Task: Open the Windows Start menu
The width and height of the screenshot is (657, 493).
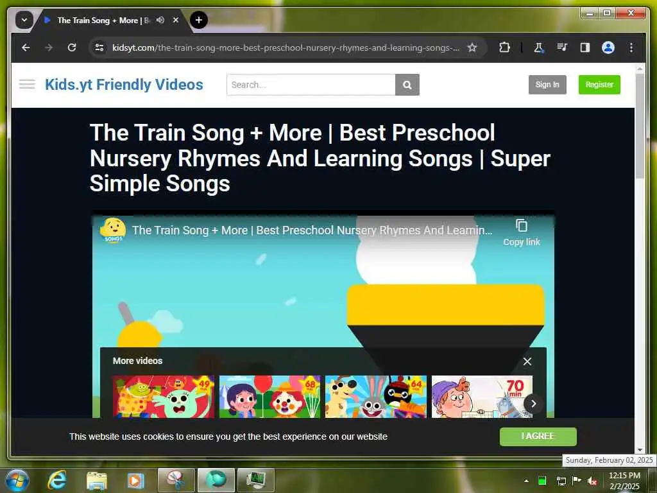Action: pos(17,480)
